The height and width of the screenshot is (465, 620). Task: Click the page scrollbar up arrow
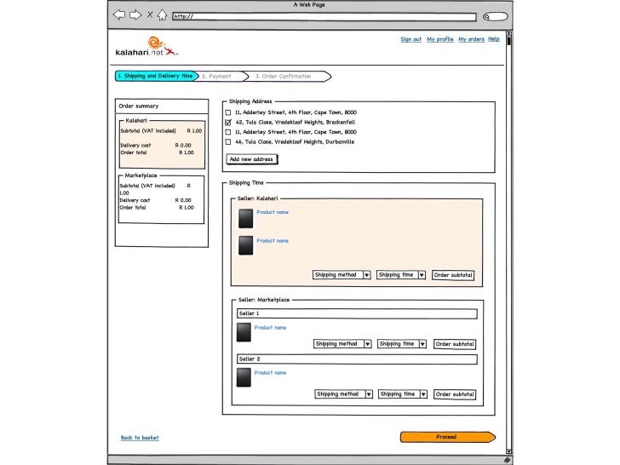(509, 34)
